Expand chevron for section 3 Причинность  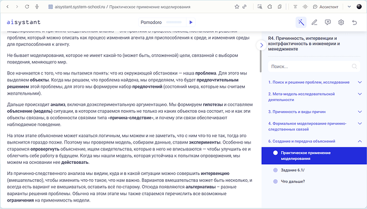point(360,112)
